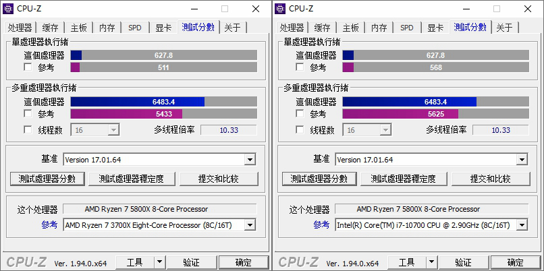Click AMD Ryzen 7 5800X field in right window
The image size is (544, 271).
pos(431,209)
